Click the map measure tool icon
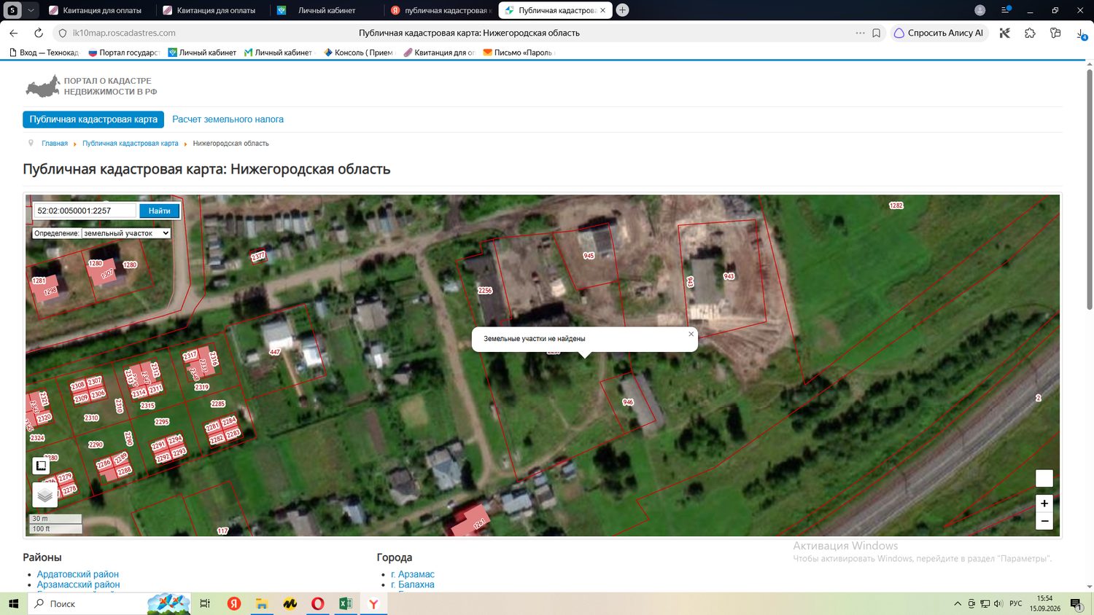The image size is (1094, 615). (x=41, y=465)
